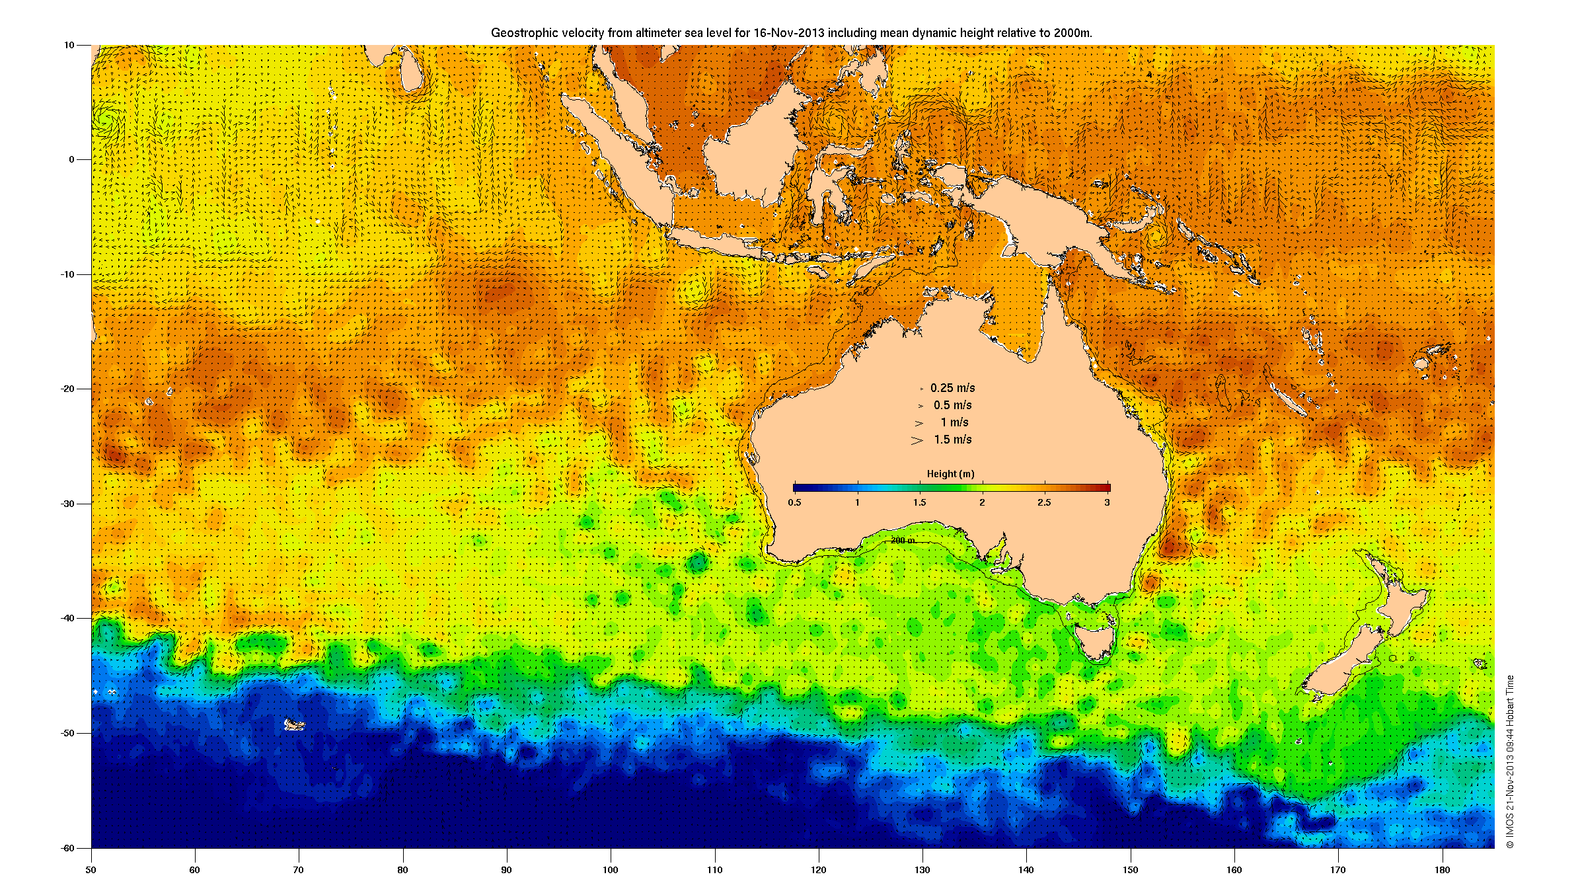Click the South Island of New Zealand
The image size is (1580, 893).
(1341, 662)
